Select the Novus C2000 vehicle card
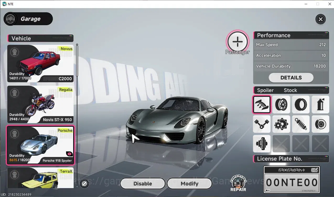The image size is (334, 197). pos(40,64)
